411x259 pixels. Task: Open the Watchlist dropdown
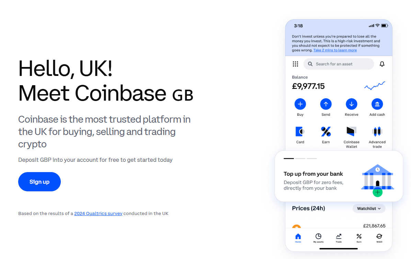point(369,209)
